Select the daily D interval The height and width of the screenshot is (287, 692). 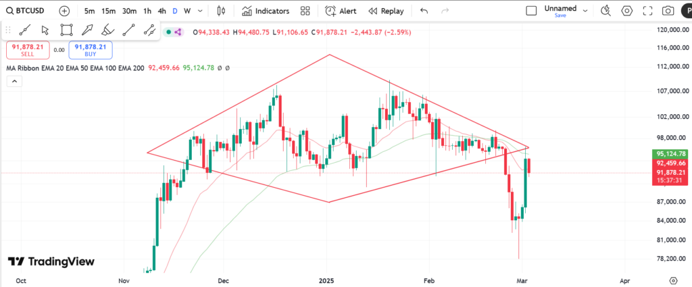(x=175, y=11)
